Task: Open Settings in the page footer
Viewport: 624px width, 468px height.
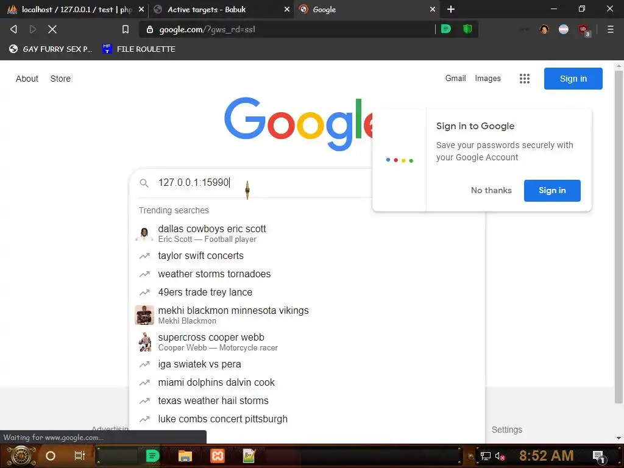Action: [506, 430]
